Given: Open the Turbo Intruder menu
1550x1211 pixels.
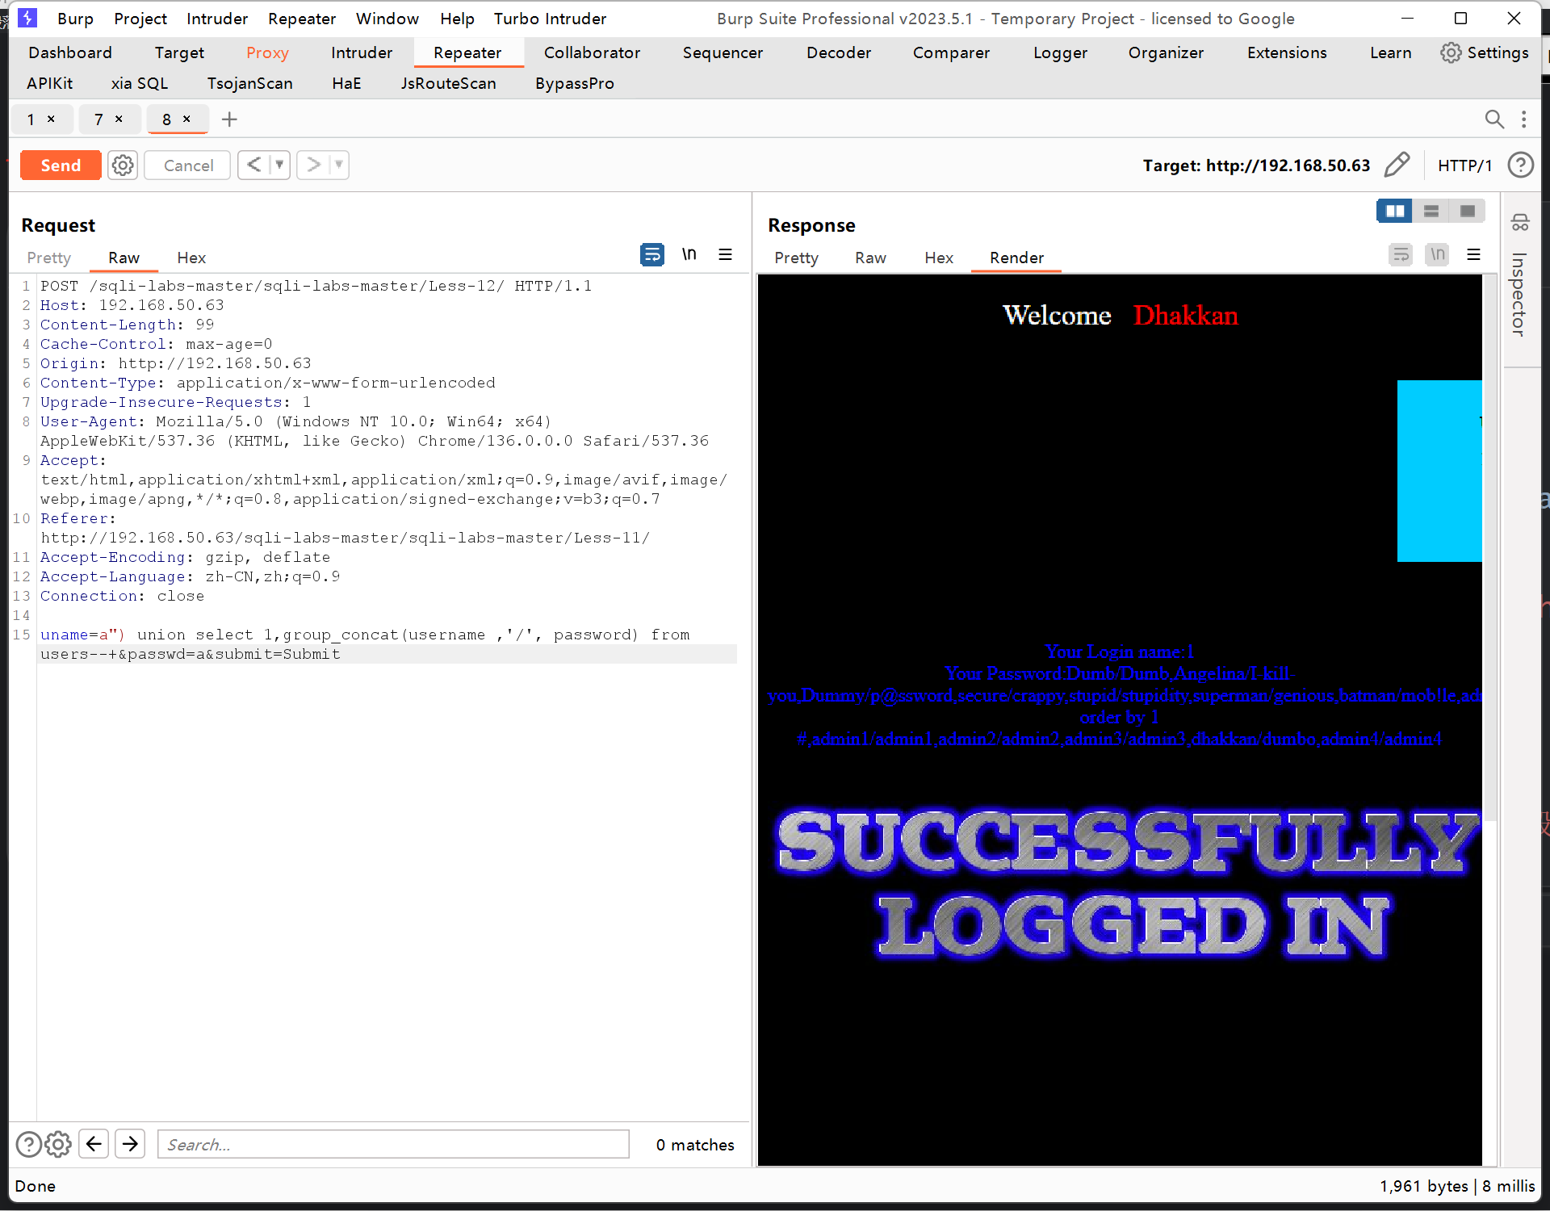Looking at the screenshot, I should tap(549, 18).
